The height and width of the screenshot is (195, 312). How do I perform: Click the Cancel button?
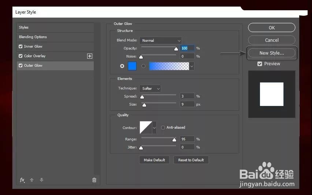click(x=272, y=40)
